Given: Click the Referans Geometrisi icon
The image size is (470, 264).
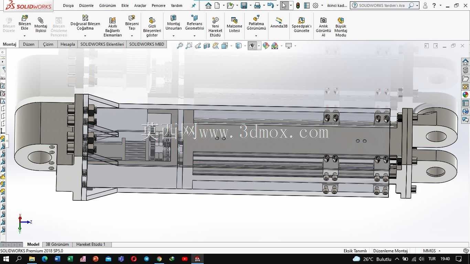Looking at the screenshot, I should coord(194,18).
